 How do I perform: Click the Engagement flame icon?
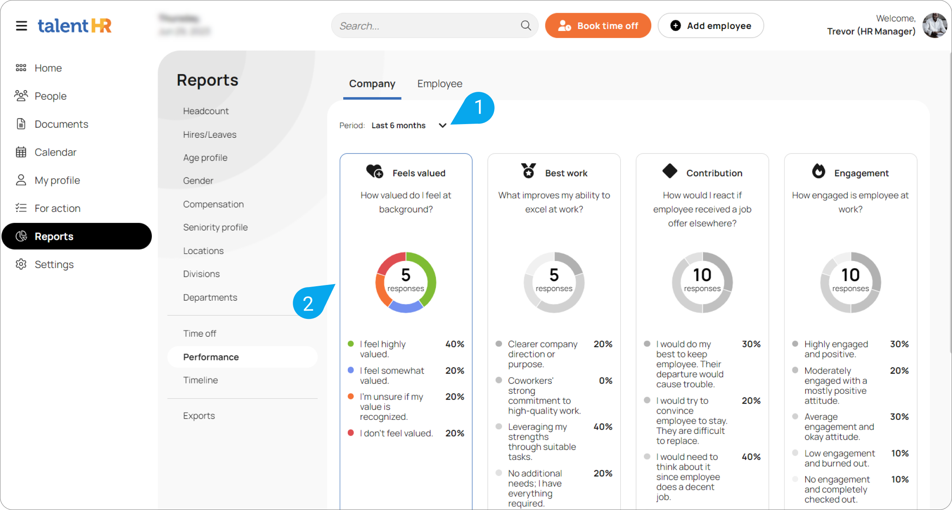[x=818, y=171]
